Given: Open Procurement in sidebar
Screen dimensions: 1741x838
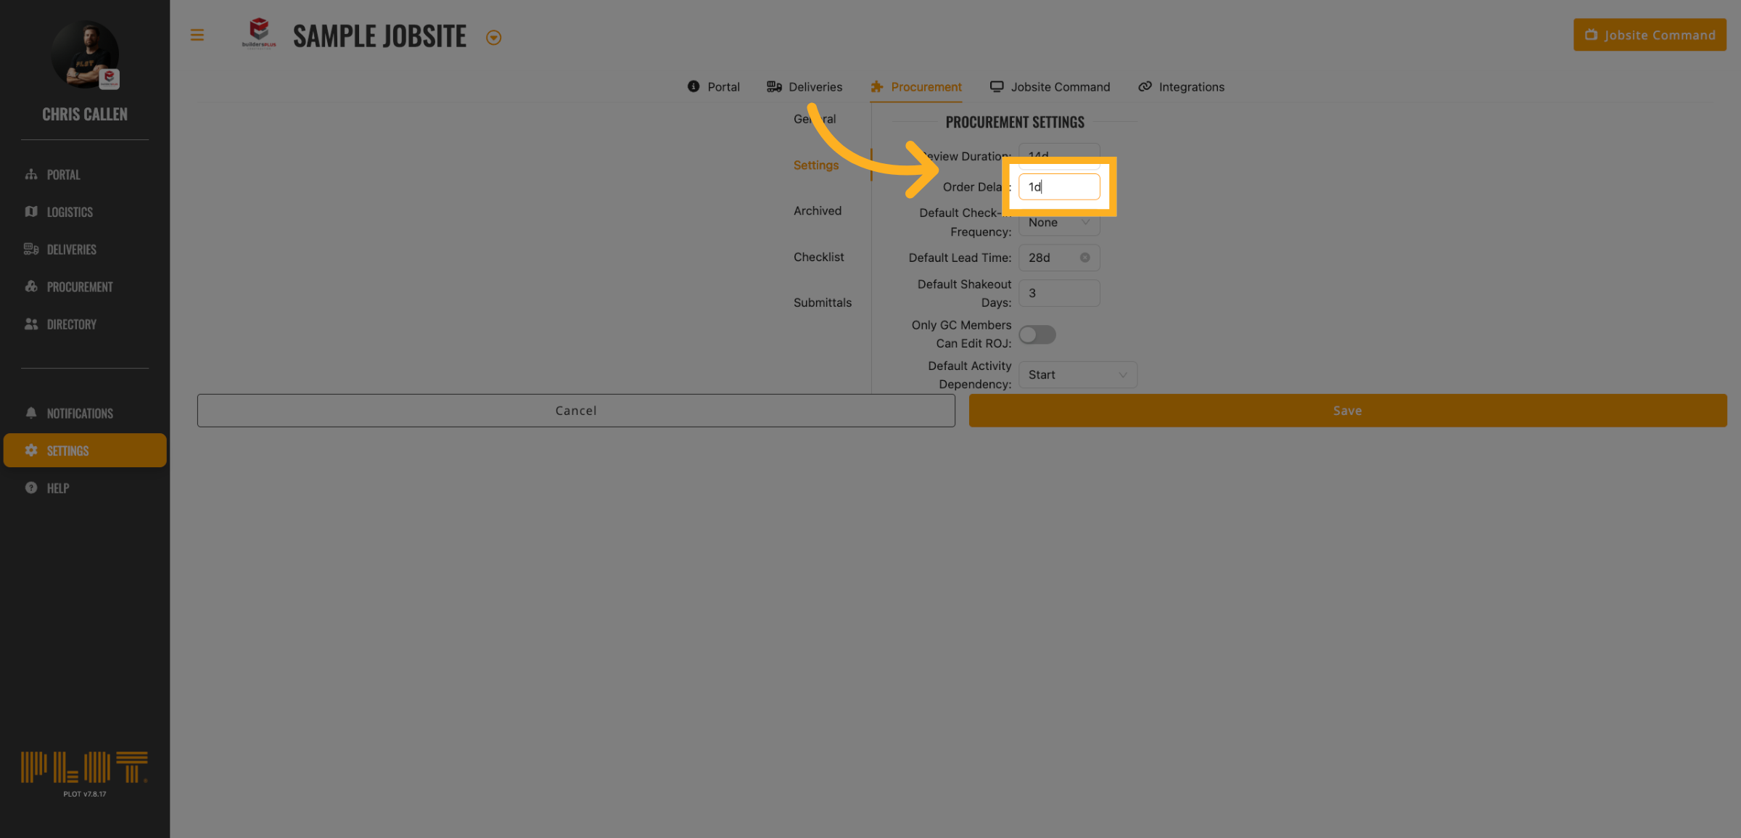Looking at the screenshot, I should (x=79, y=287).
